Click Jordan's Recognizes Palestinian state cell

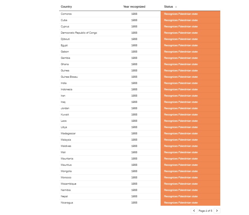click(181, 108)
